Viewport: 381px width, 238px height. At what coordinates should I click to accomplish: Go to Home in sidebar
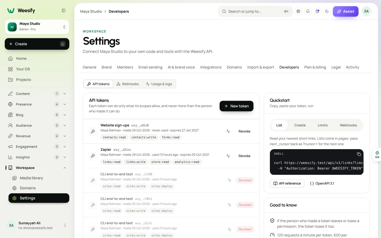(37, 58)
